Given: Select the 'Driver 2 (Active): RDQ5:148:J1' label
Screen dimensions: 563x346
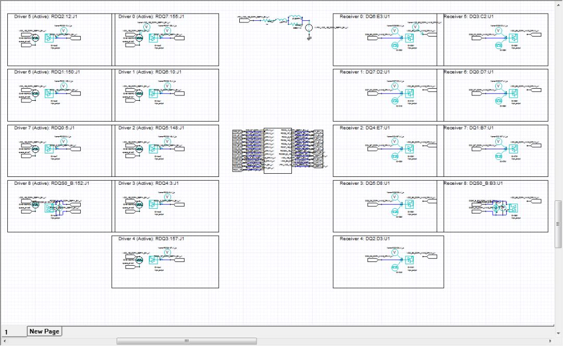Looking at the screenshot, I should [x=151, y=127].
